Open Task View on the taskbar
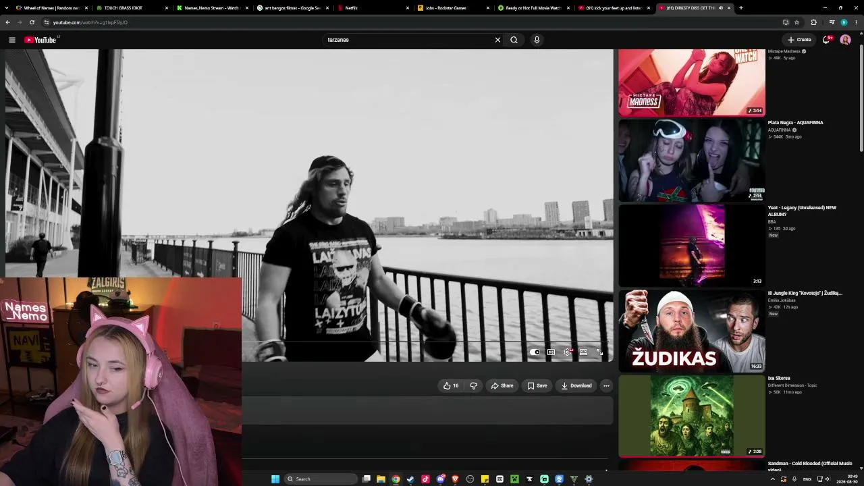Image resolution: width=864 pixels, height=486 pixels. (x=366, y=479)
